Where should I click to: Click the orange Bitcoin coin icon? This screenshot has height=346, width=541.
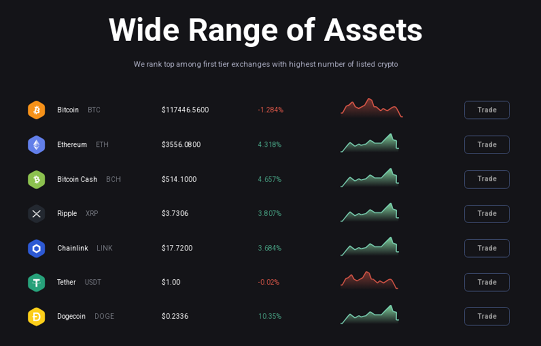pyautogui.click(x=37, y=110)
